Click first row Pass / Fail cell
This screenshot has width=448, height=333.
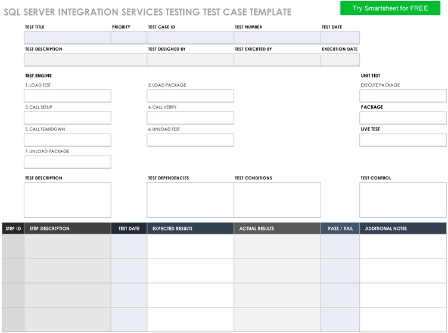point(340,247)
